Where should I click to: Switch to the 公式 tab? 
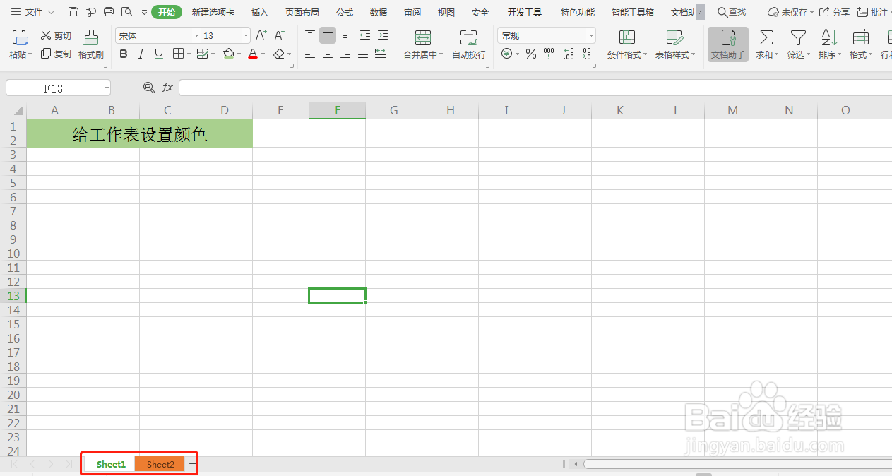pyautogui.click(x=345, y=12)
